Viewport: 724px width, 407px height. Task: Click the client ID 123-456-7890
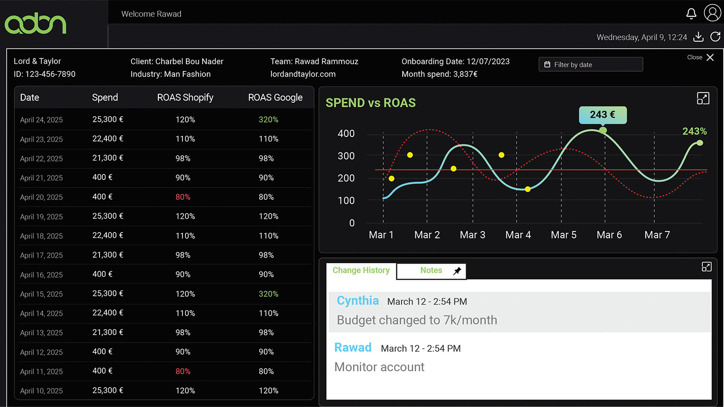(x=44, y=74)
